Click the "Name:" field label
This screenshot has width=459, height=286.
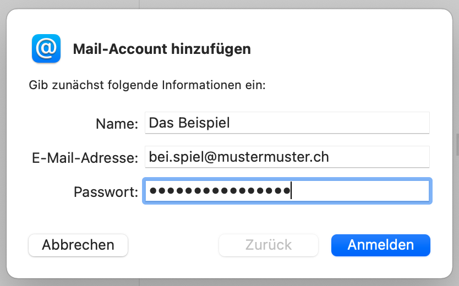click(x=117, y=124)
